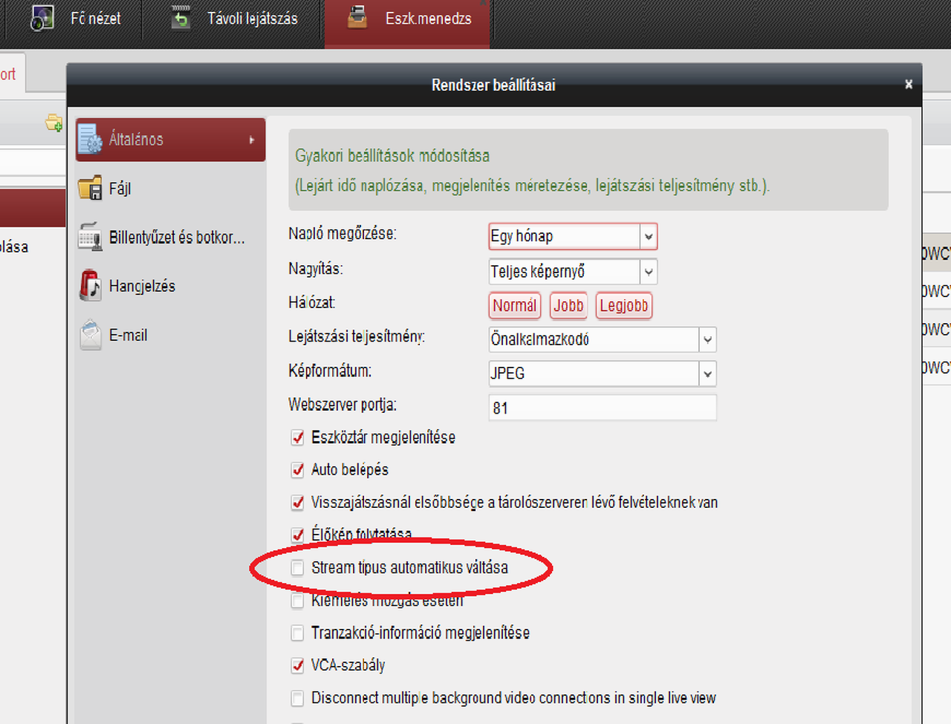Close the Rendszer beállításai dialog

pyautogui.click(x=909, y=85)
